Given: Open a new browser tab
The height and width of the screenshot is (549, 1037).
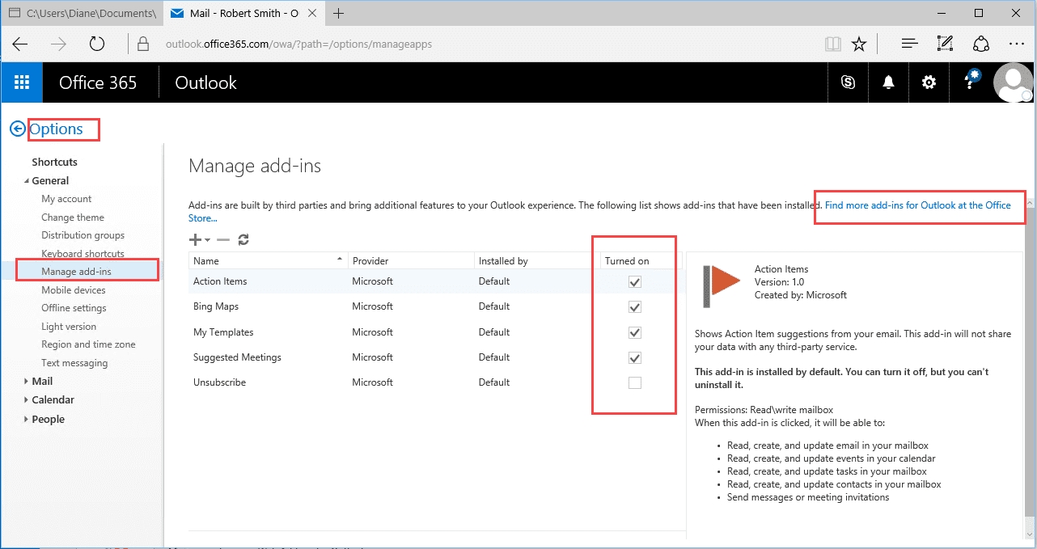Looking at the screenshot, I should click(339, 13).
